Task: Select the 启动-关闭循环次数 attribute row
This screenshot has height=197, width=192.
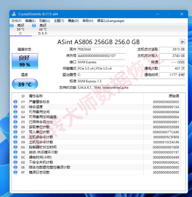Action: pyautogui.click(x=96, y=152)
